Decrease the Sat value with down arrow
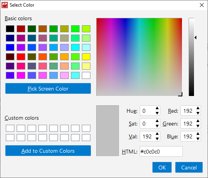208x178 pixels. click(157, 126)
